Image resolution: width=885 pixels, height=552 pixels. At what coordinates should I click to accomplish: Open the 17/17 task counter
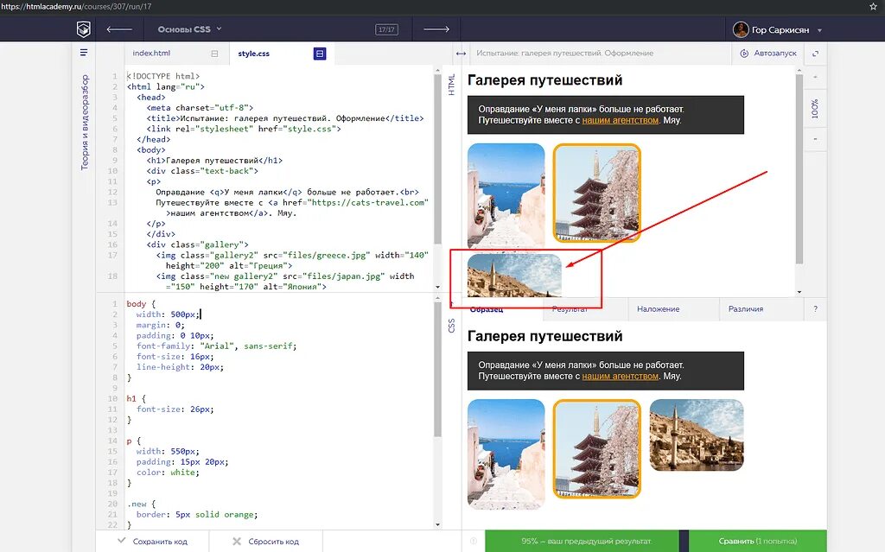(x=386, y=29)
